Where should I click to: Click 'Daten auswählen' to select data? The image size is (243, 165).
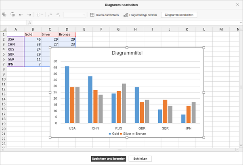(x=104, y=15)
